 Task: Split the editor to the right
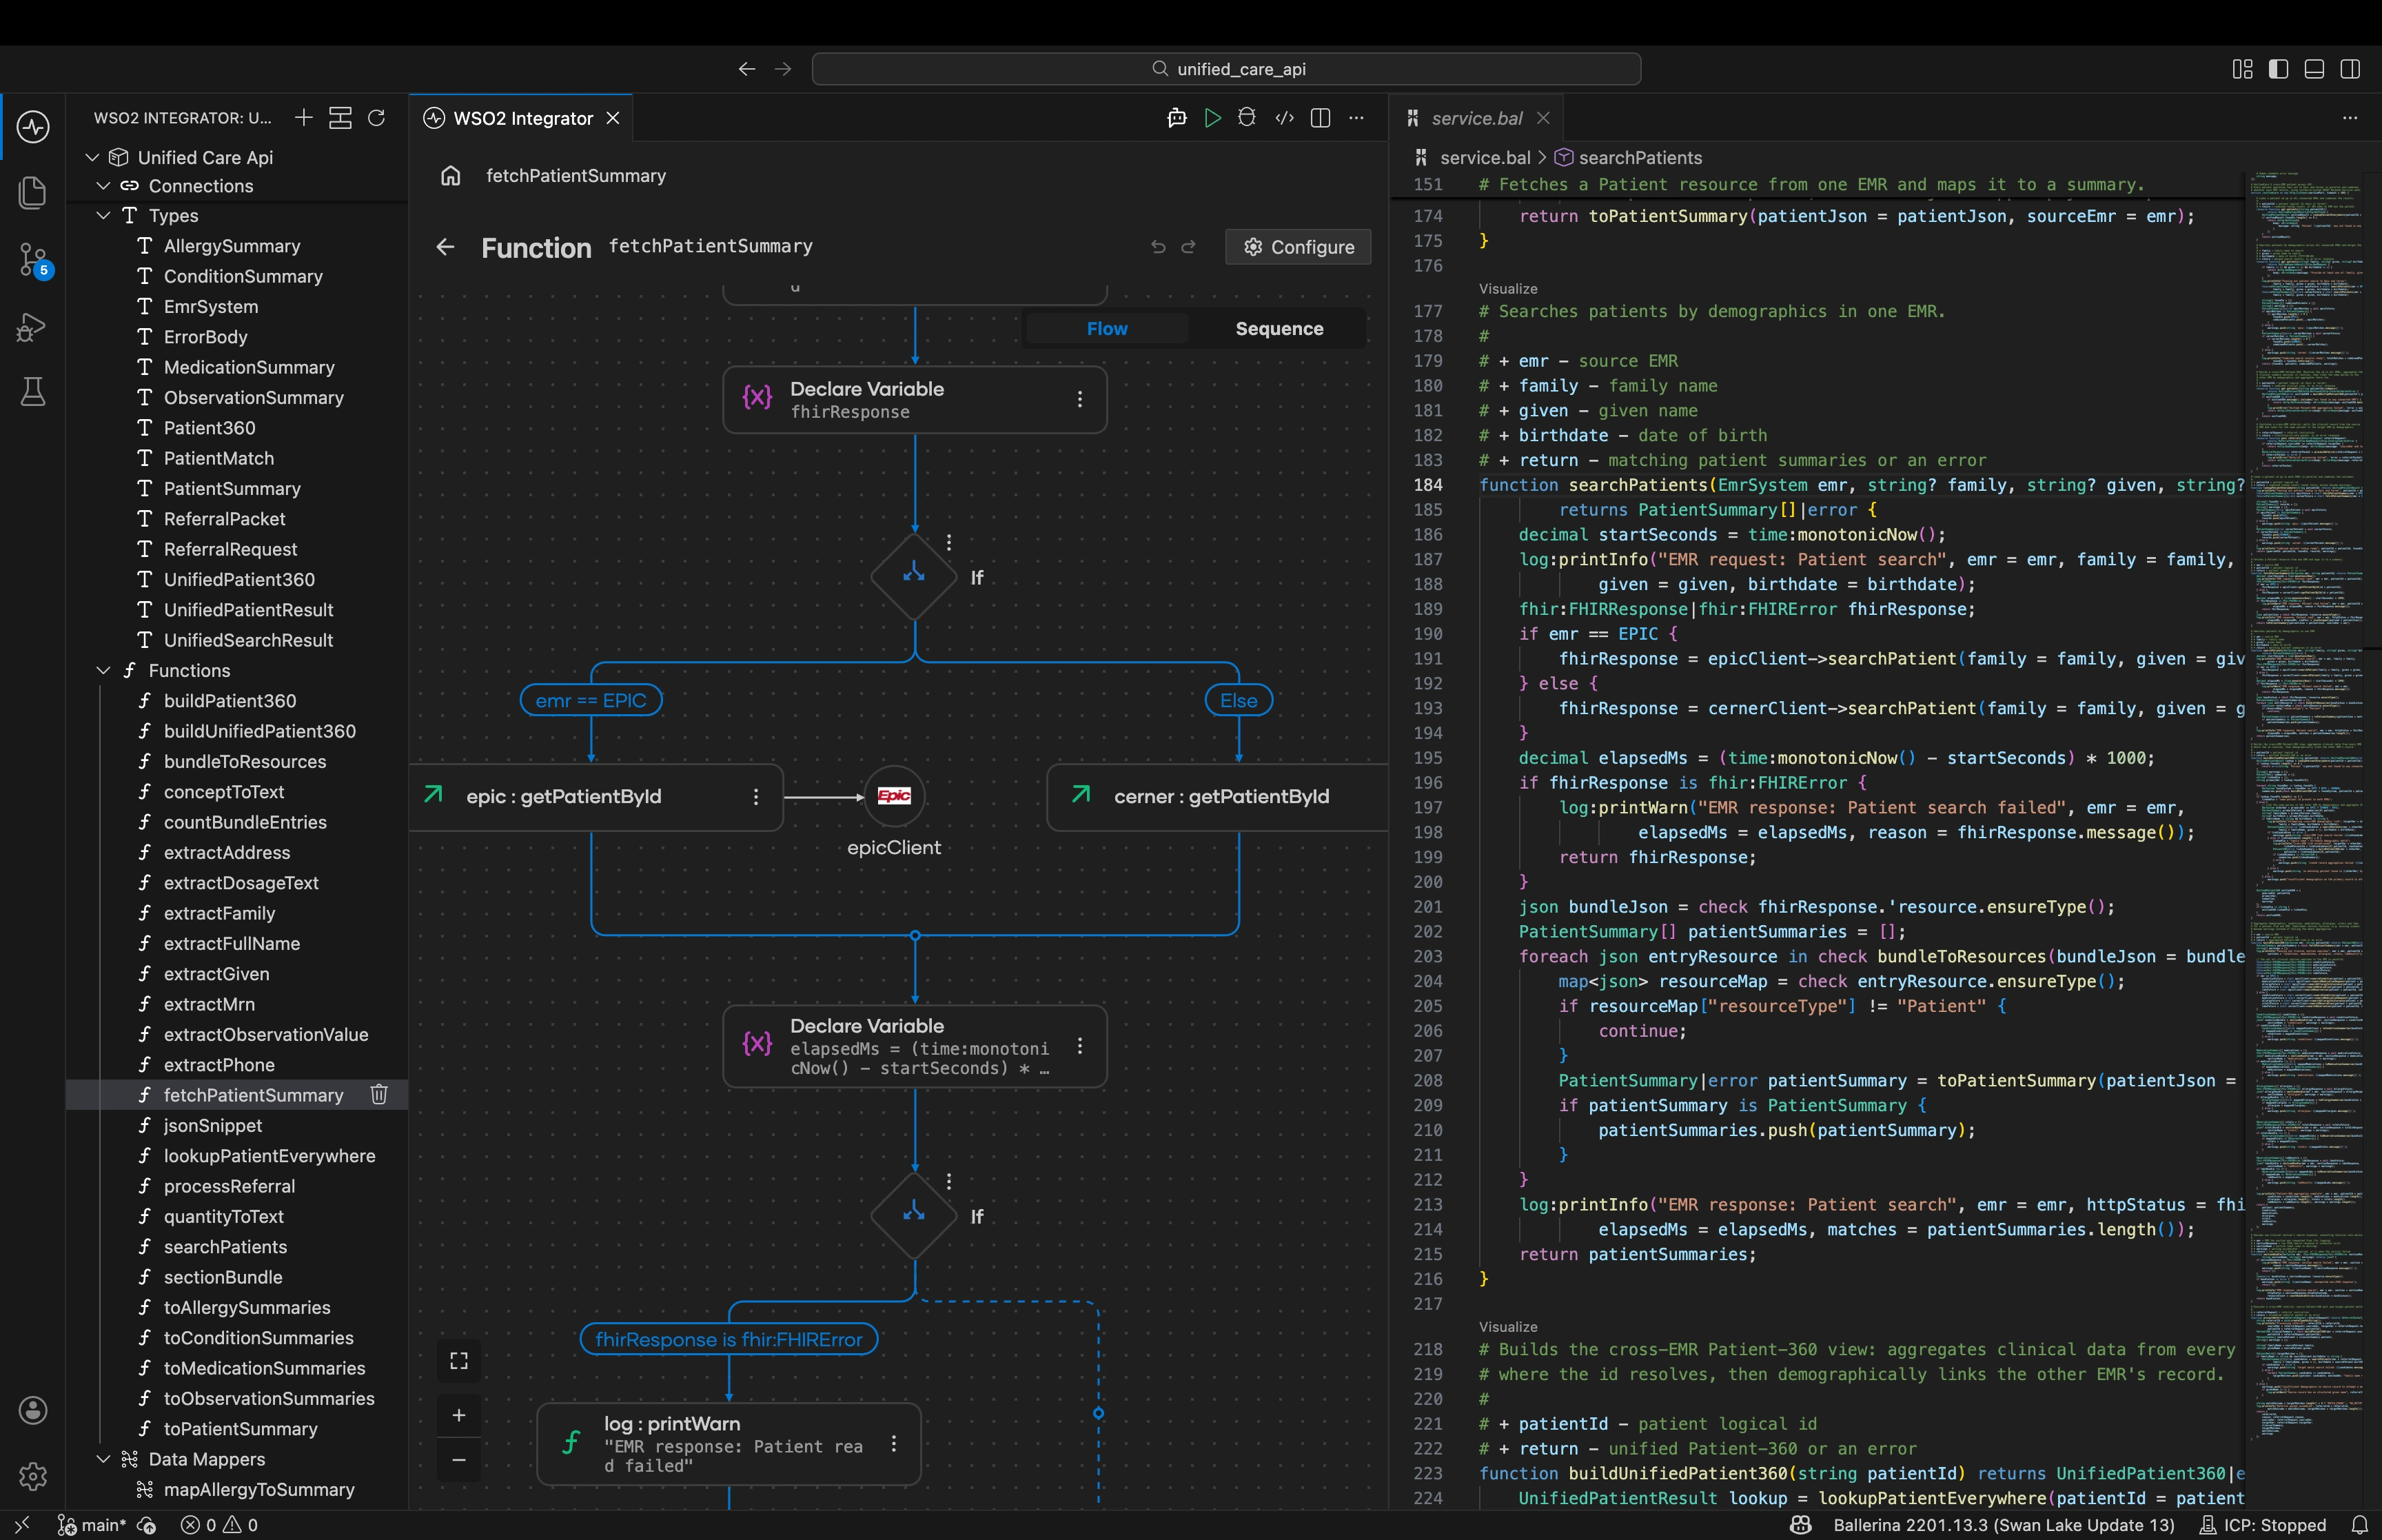pos(1321,118)
